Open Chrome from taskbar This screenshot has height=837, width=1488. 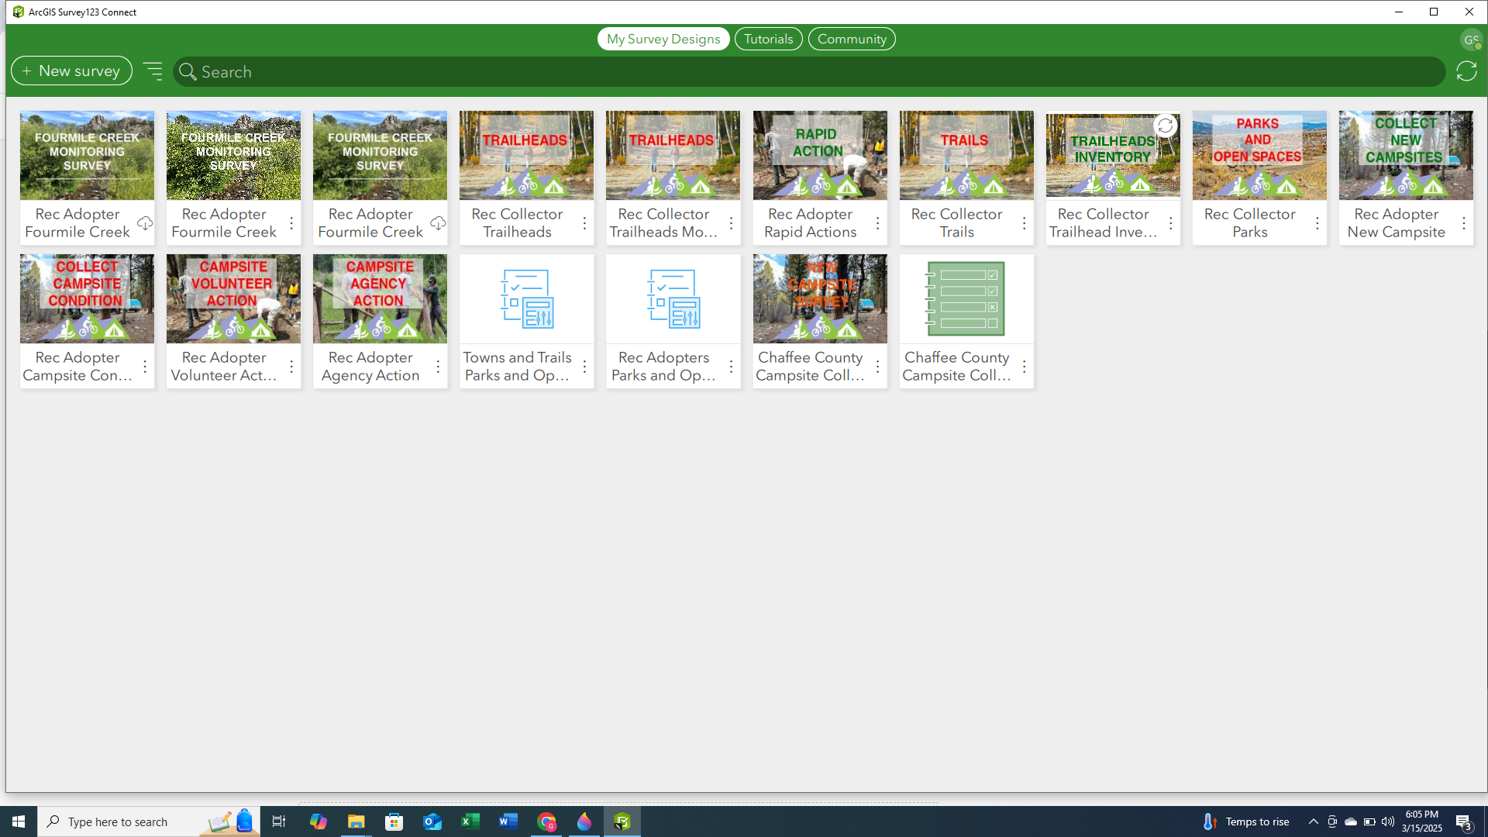546,821
